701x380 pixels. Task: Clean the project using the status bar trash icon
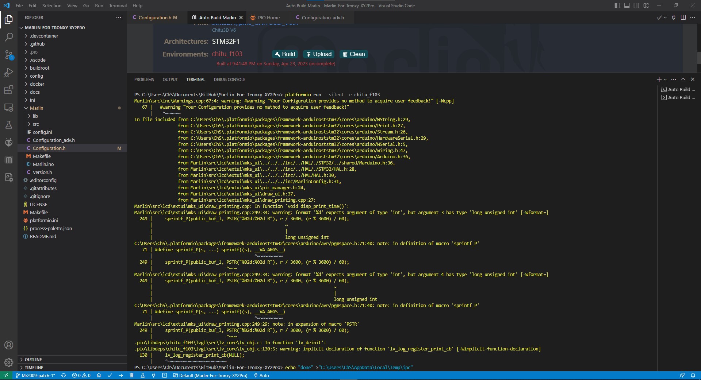coord(132,376)
